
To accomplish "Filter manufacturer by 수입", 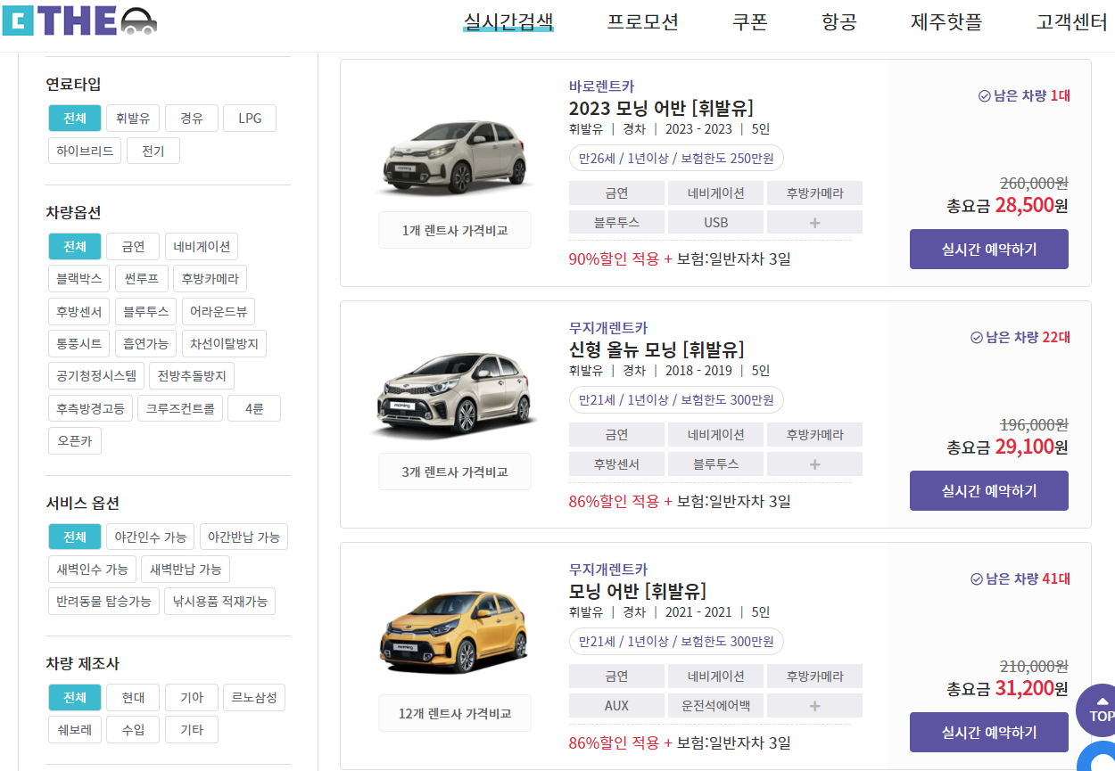I will 133,729.
